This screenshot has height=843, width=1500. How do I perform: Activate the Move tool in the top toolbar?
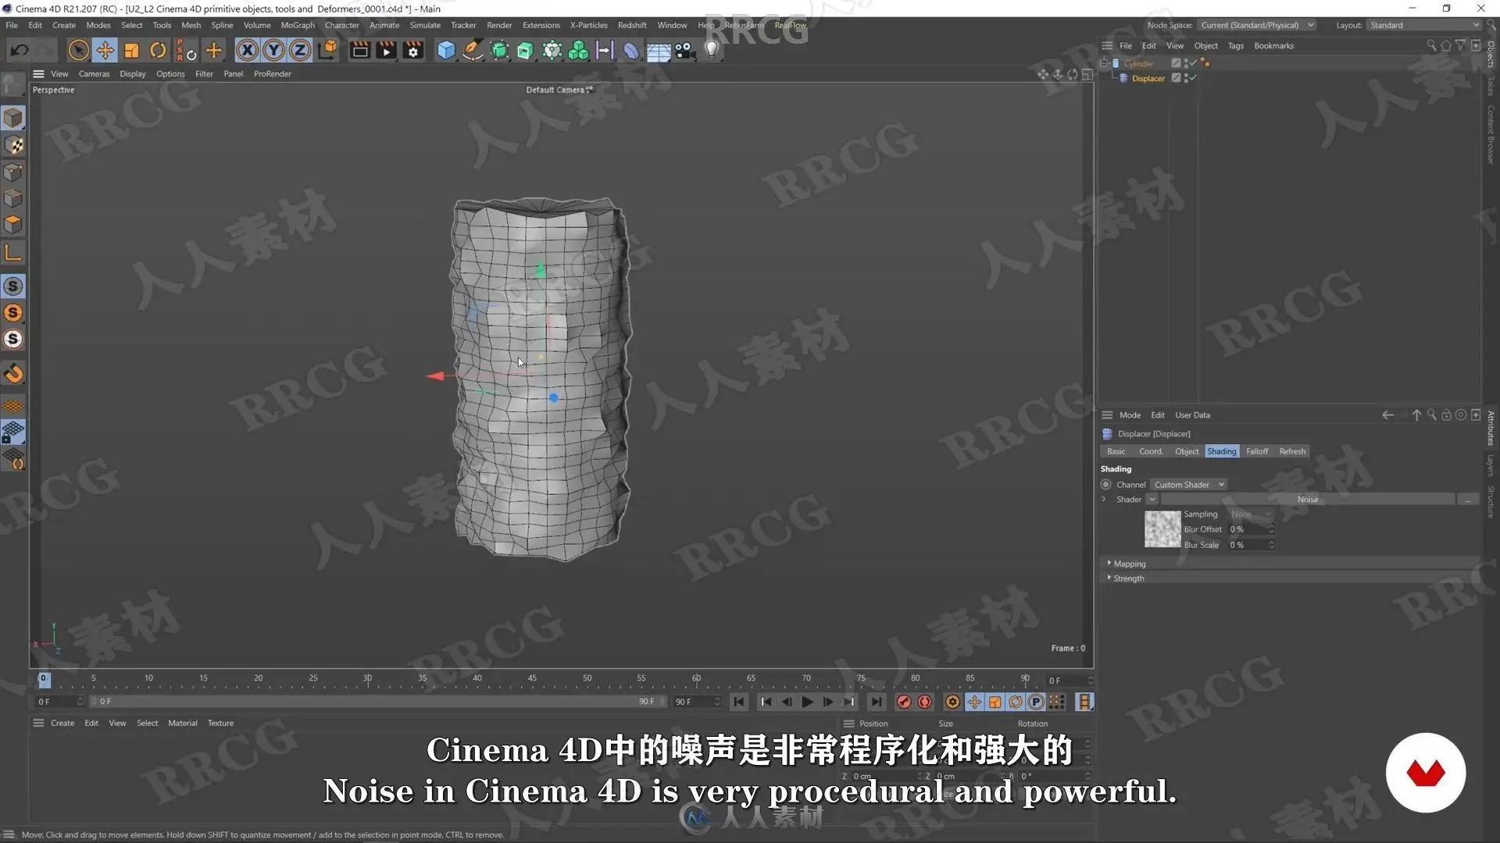click(x=105, y=51)
